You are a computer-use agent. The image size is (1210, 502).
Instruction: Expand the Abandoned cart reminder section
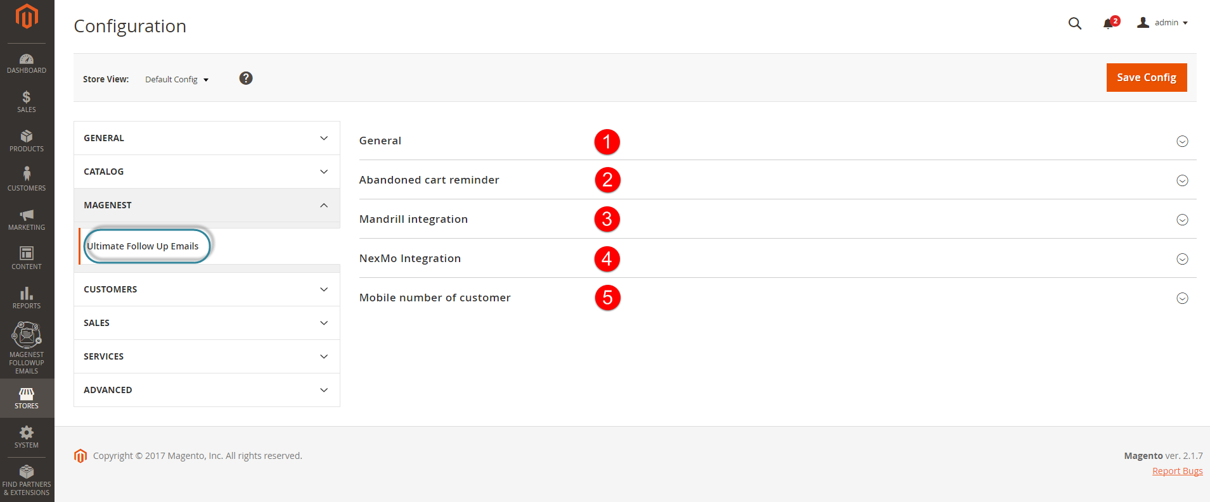(x=1182, y=180)
